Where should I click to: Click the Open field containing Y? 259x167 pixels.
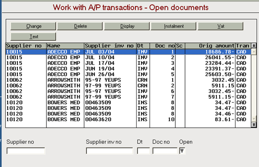point(182,151)
